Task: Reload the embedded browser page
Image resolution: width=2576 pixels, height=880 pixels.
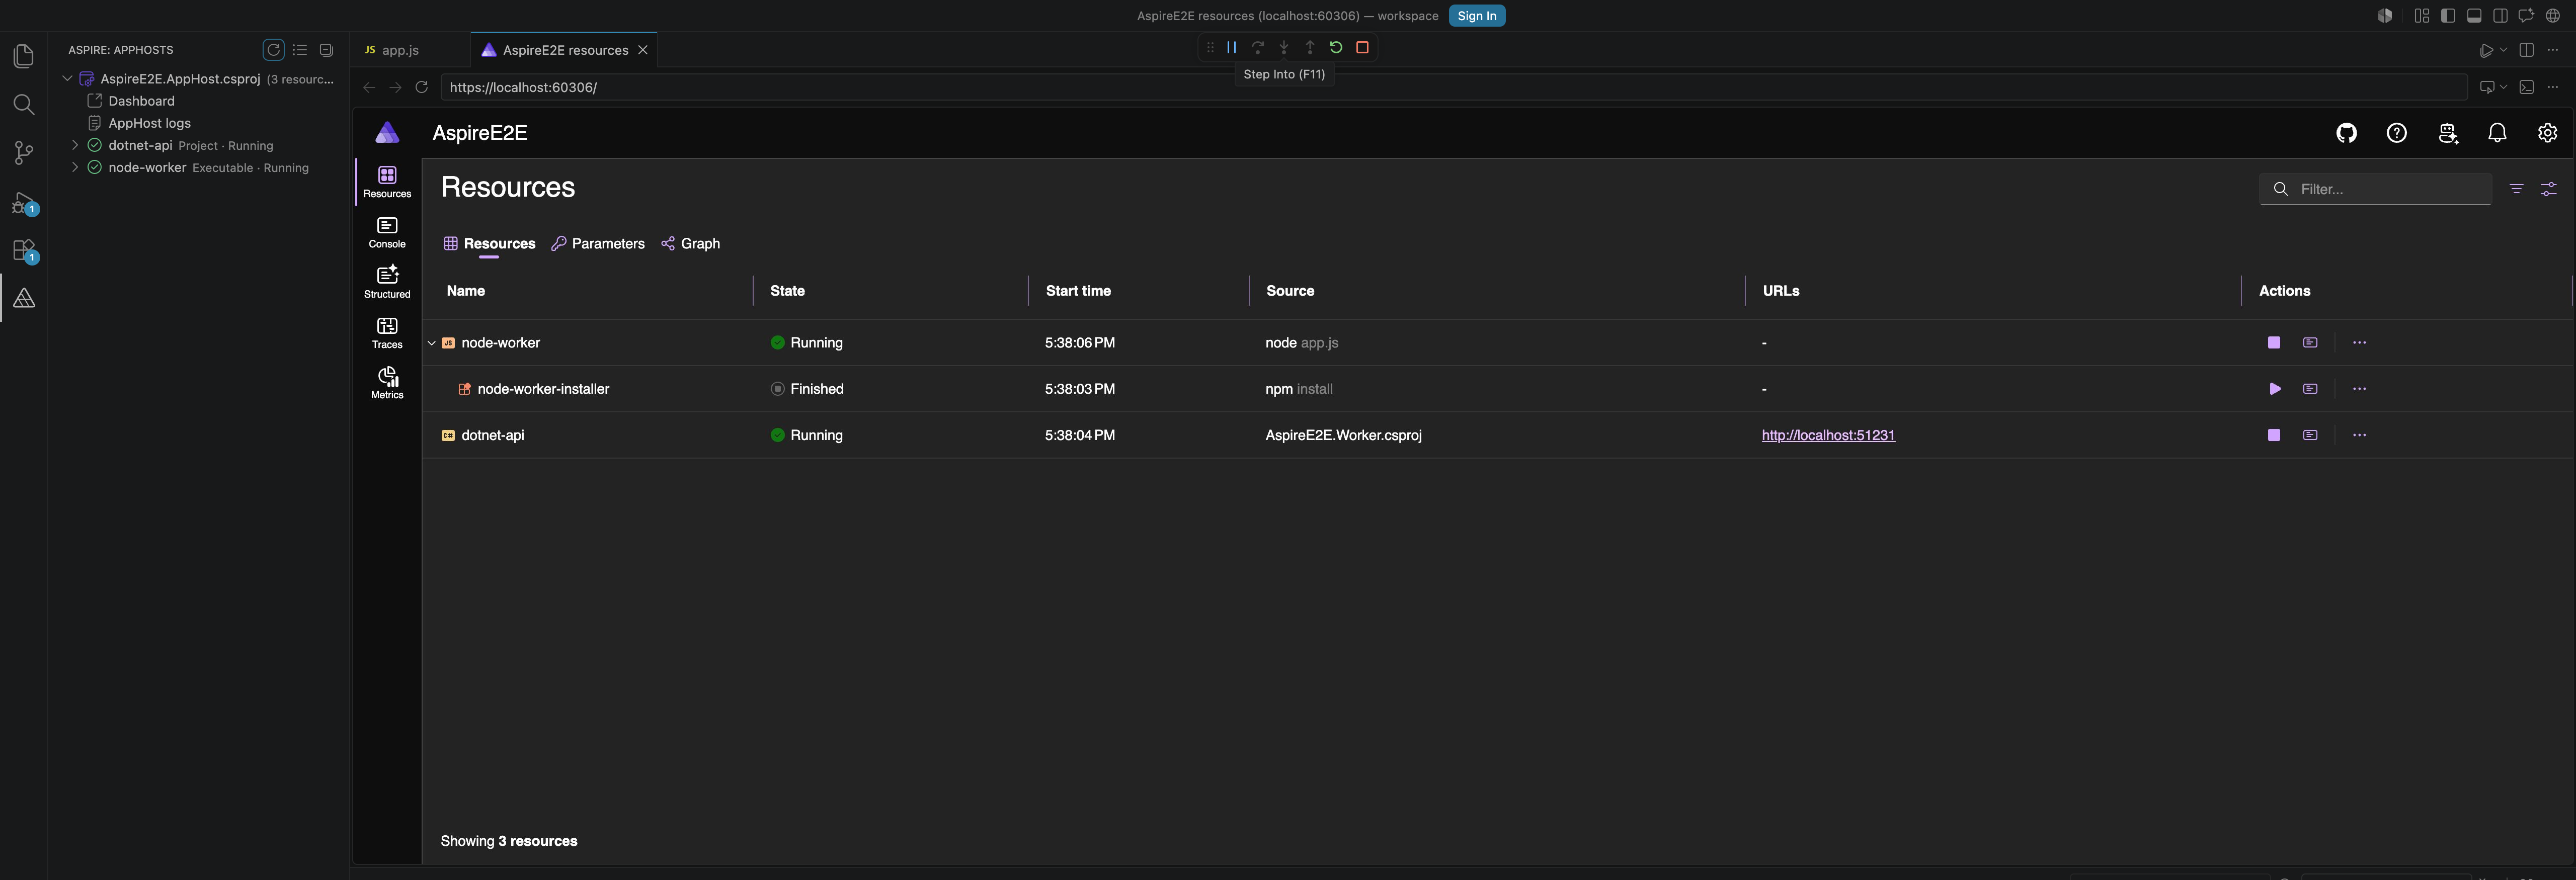Action: 421,87
